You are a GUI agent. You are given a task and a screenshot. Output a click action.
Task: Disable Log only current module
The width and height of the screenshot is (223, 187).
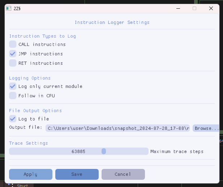(13, 86)
